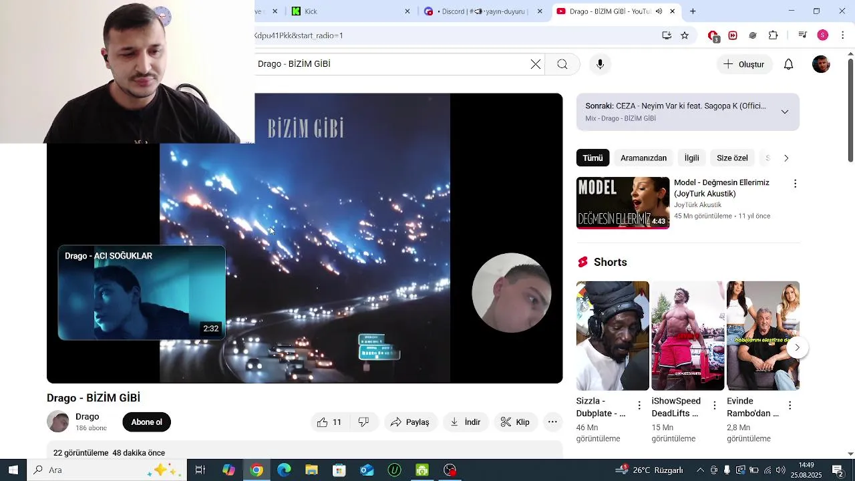The width and height of the screenshot is (855, 481).
Task: Expand the Sonraki mix playlist panel
Action: (785, 112)
